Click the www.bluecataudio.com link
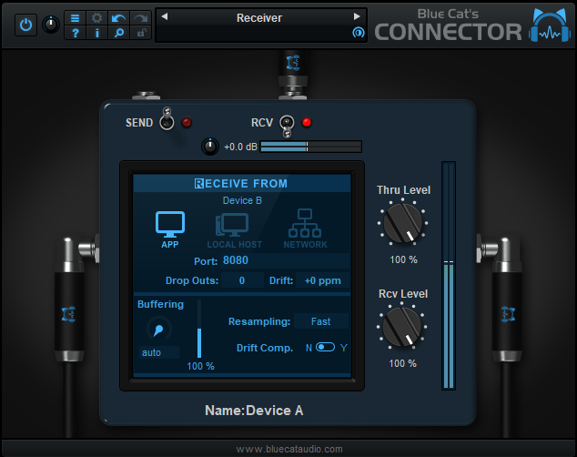Viewport: 577px width, 457px height. 289,449
